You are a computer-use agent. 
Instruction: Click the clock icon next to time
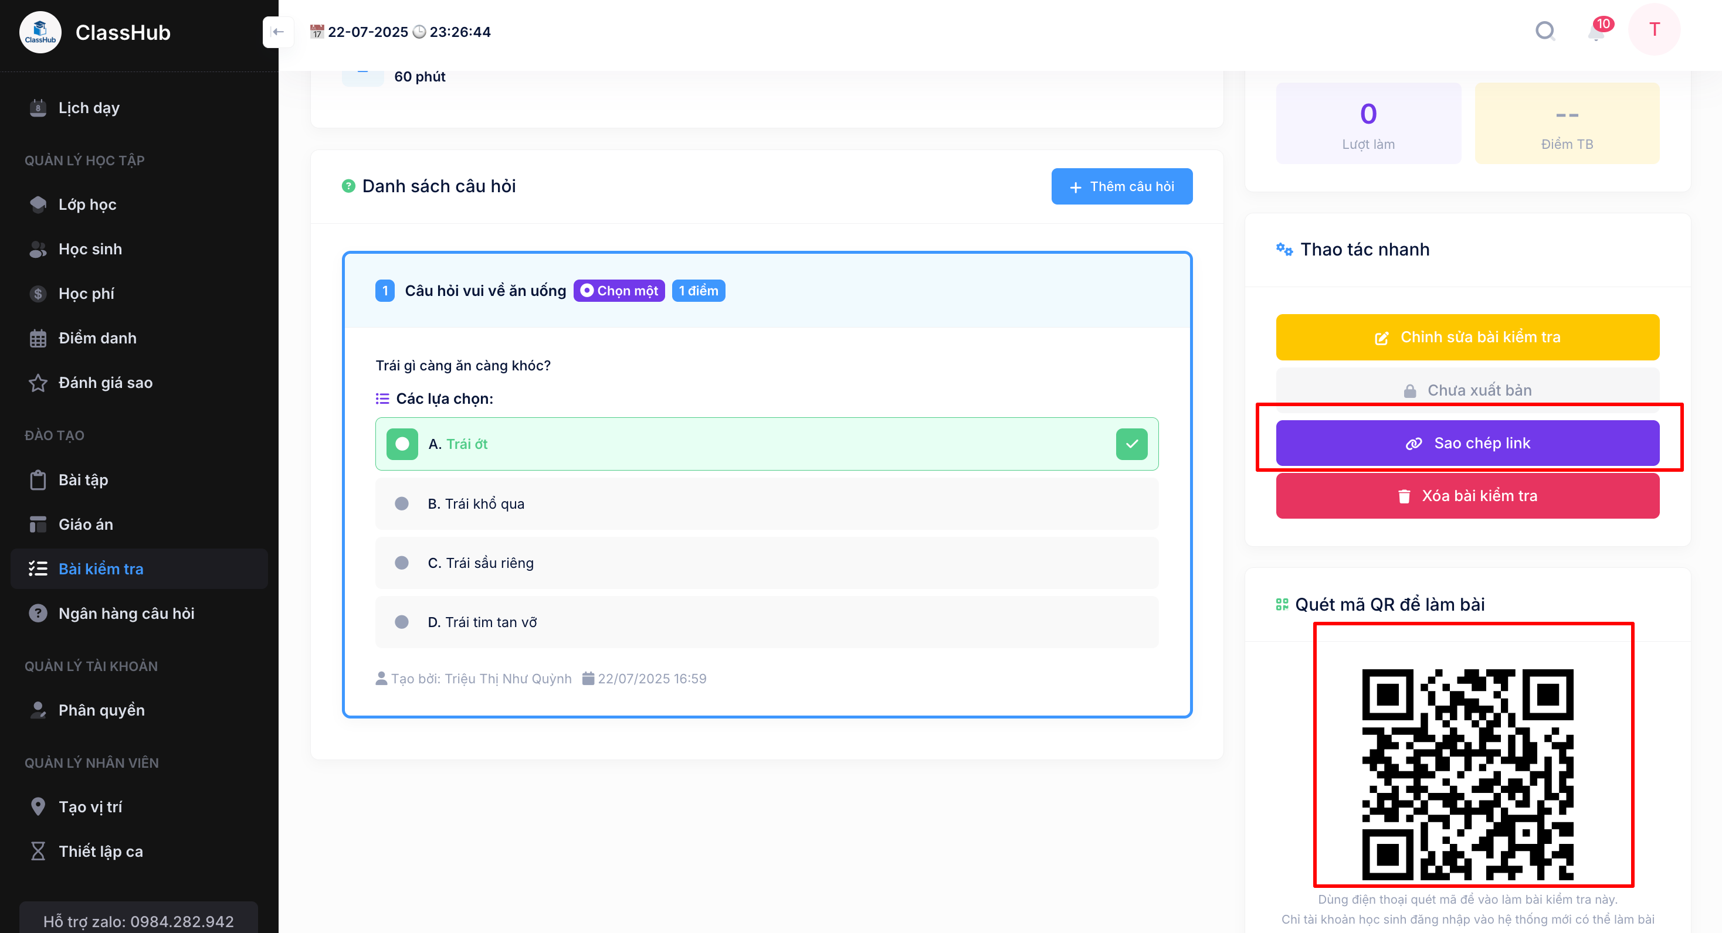tap(419, 32)
